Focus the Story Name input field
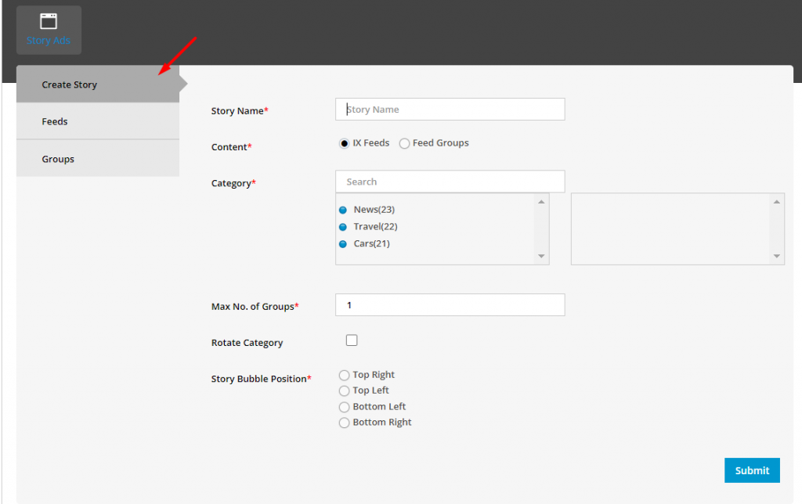802x504 pixels. pos(450,110)
